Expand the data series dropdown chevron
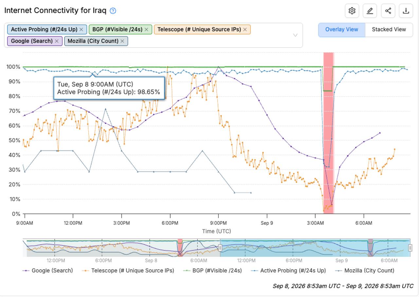 [x=295, y=35]
